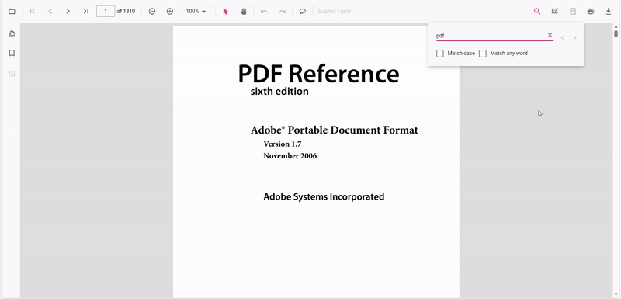
Task: Open the 100% zoom dropdown
Action: [196, 11]
